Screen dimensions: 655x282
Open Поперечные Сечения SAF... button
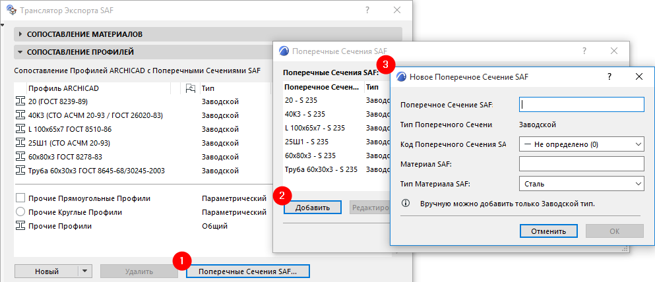tap(248, 271)
